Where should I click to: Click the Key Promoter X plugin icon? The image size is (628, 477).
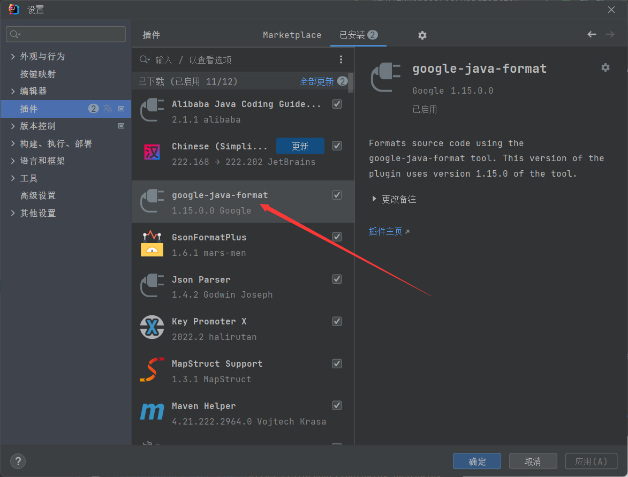[x=152, y=327]
